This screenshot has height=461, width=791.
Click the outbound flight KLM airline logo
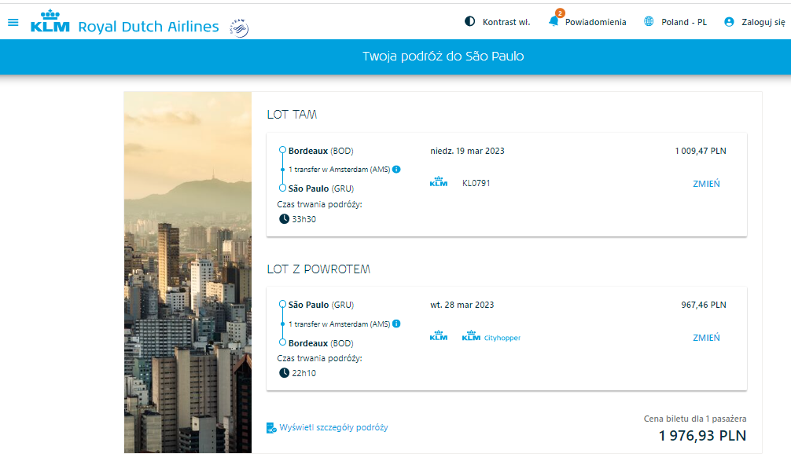tap(439, 182)
